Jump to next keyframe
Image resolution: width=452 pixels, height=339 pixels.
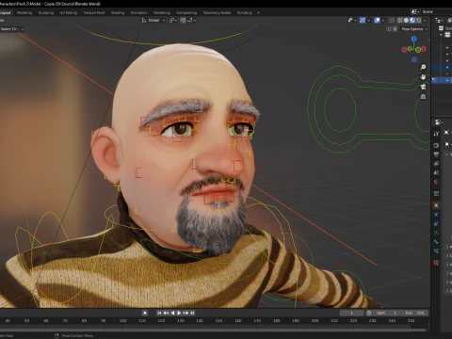pyautogui.click(x=186, y=313)
